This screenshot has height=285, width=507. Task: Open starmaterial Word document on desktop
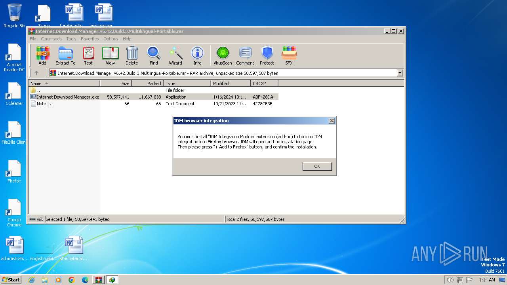[74, 249]
